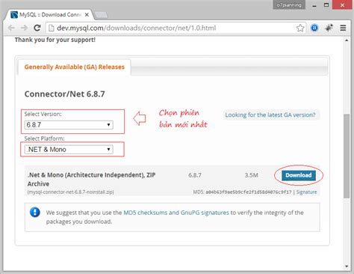Select the MySQL :: Download Conn tab
The width and height of the screenshot is (354, 274).
coord(50,15)
